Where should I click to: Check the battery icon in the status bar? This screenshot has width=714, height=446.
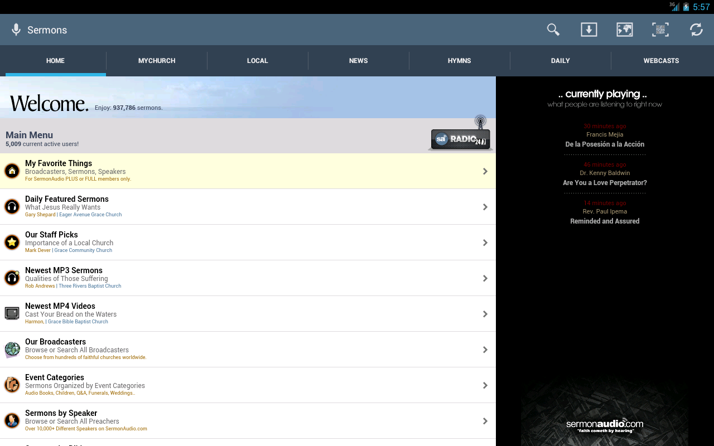click(x=686, y=7)
